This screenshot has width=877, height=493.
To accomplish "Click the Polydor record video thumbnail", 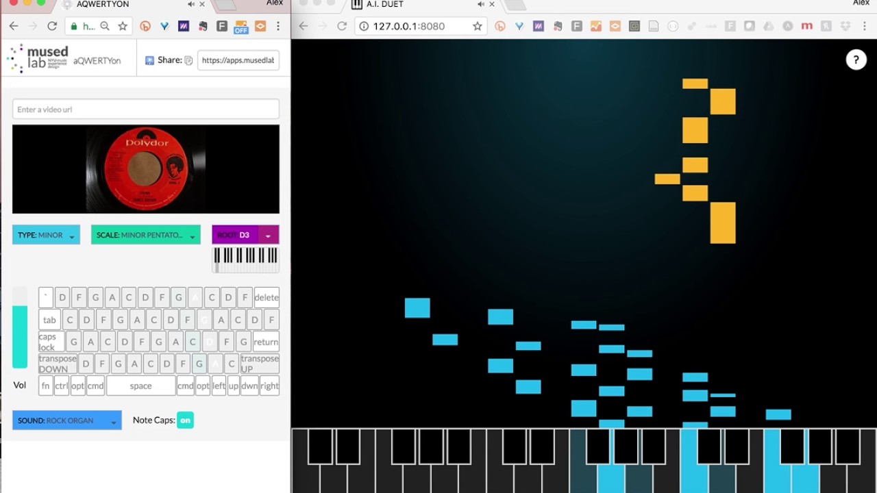I will click(146, 169).
